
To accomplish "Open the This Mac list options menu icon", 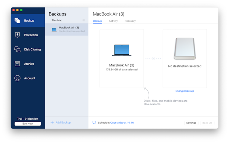I will pos(84,20).
